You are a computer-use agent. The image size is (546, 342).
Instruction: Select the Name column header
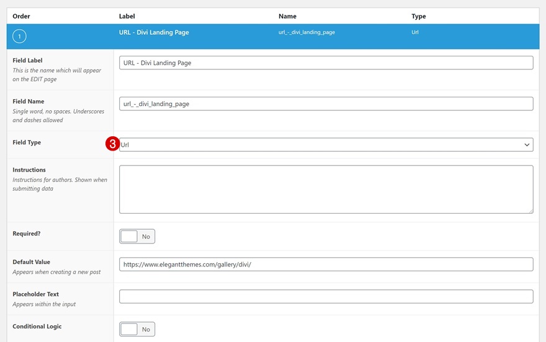click(287, 16)
